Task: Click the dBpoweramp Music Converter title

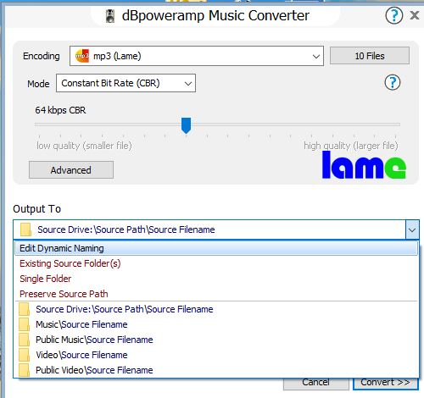Action: 215,15
